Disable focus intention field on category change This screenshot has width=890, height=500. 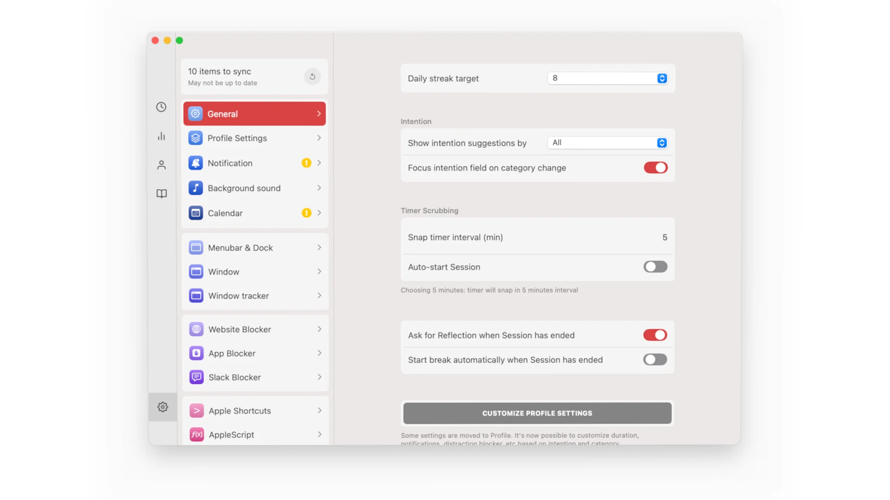click(x=655, y=168)
